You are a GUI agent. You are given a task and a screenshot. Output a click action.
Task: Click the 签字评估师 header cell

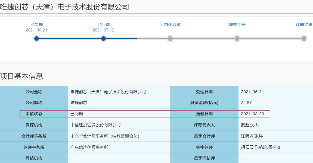pyautogui.click(x=204, y=158)
